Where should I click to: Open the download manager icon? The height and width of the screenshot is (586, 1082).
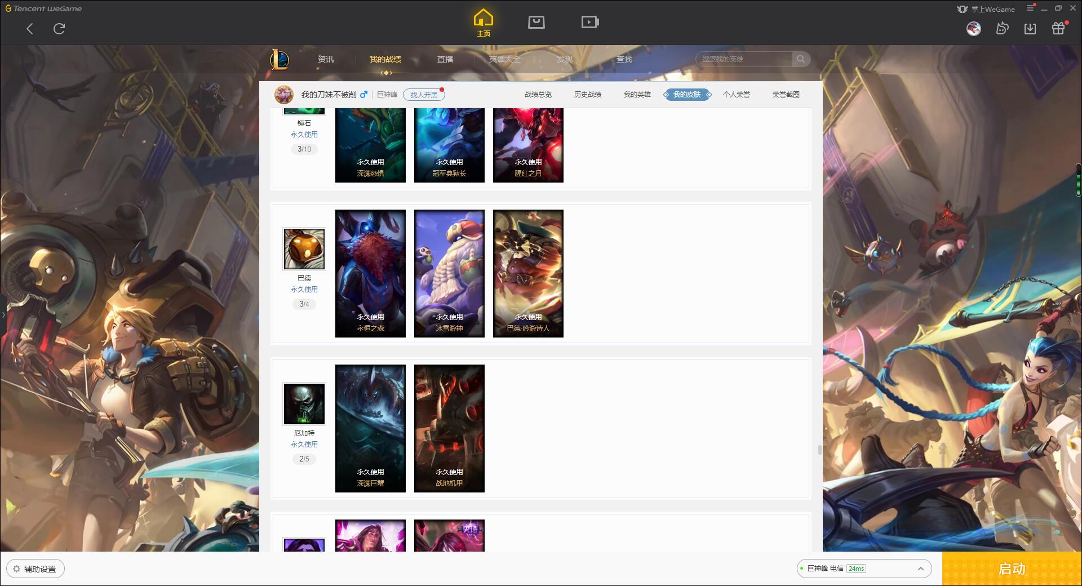coord(1030,28)
